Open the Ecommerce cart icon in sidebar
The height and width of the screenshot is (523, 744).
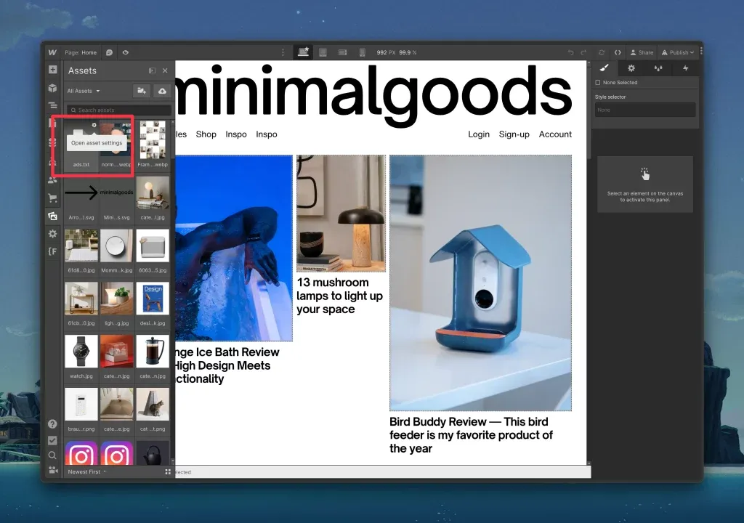pos(52,198)
